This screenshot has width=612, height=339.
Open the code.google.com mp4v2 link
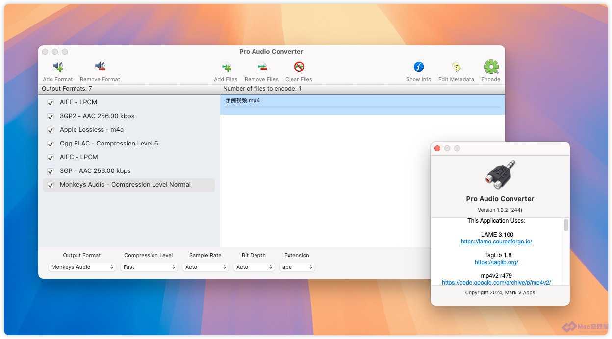(496, 283)
